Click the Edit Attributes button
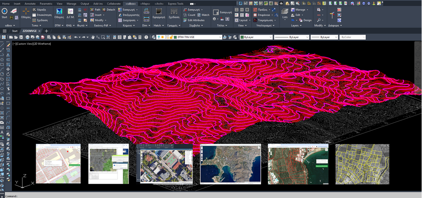This screenshot has height=198, width=423. click(196, 20)
